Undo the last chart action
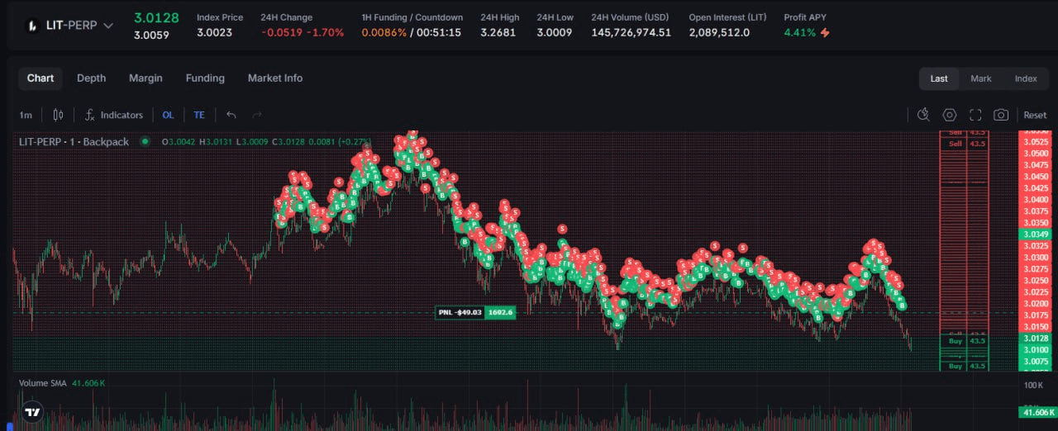This screenshot has height=431, width=1058. pyautogui.click(x=231, y=115)
